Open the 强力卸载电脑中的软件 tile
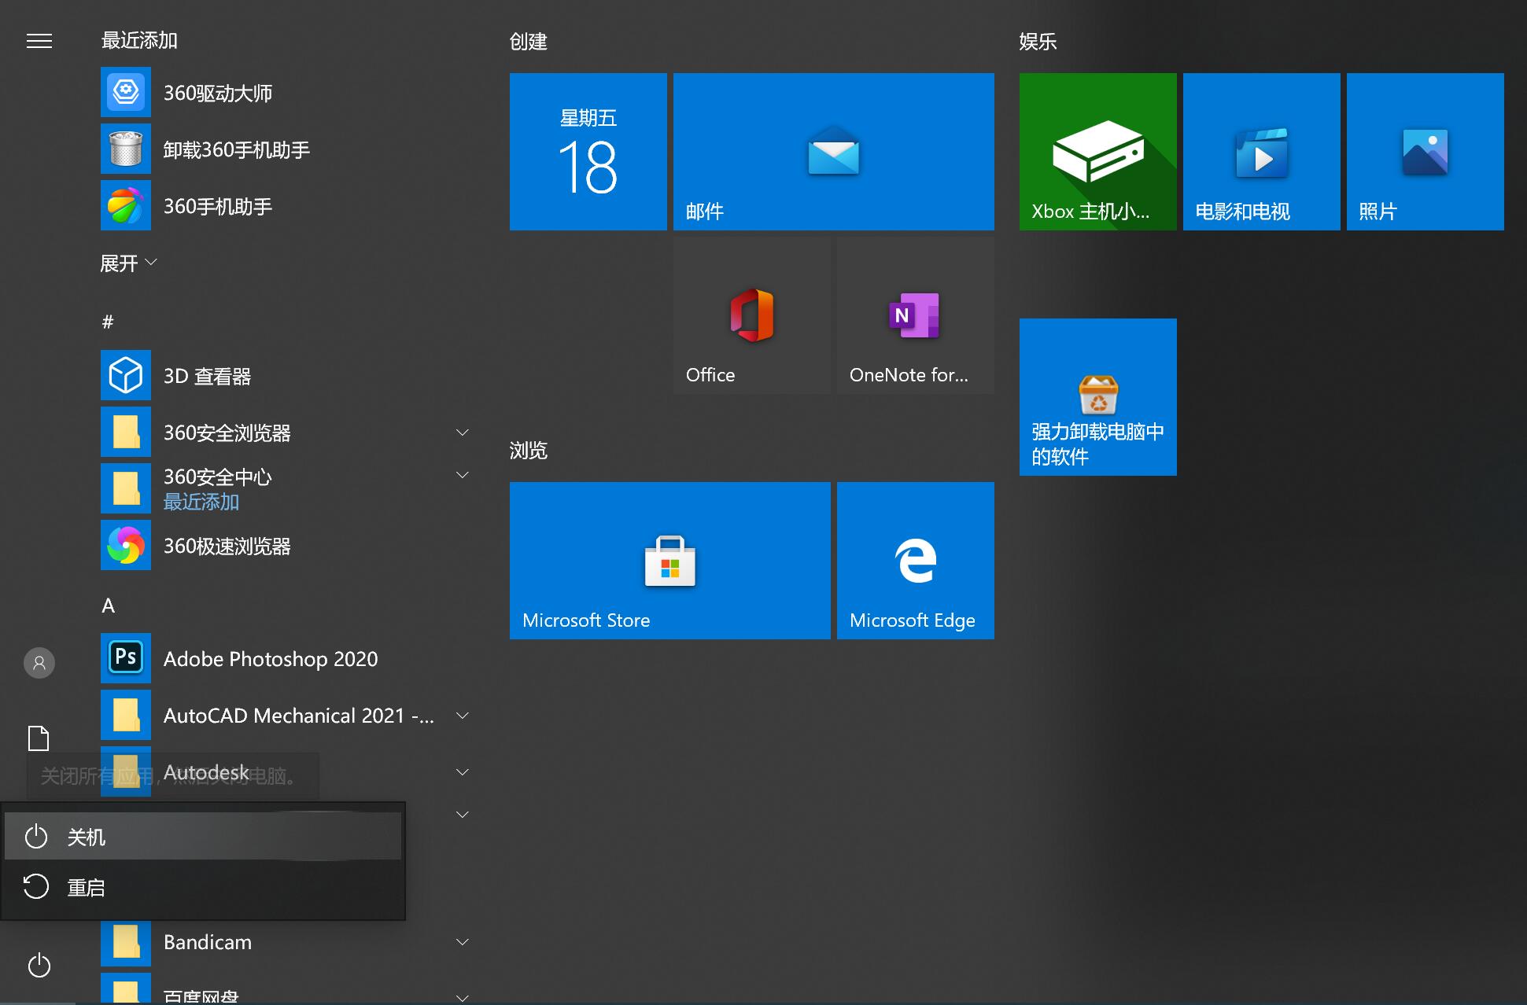 coord(1098,397)
